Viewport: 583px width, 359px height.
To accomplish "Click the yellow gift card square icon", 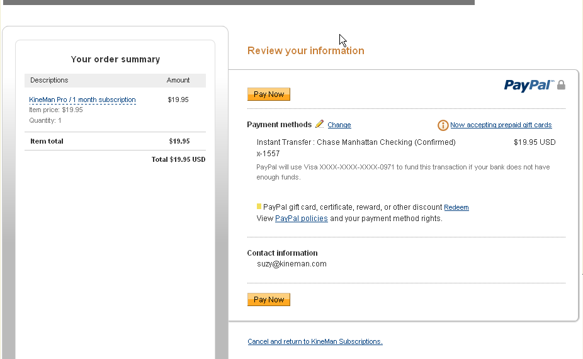I will tap(259, 207).
